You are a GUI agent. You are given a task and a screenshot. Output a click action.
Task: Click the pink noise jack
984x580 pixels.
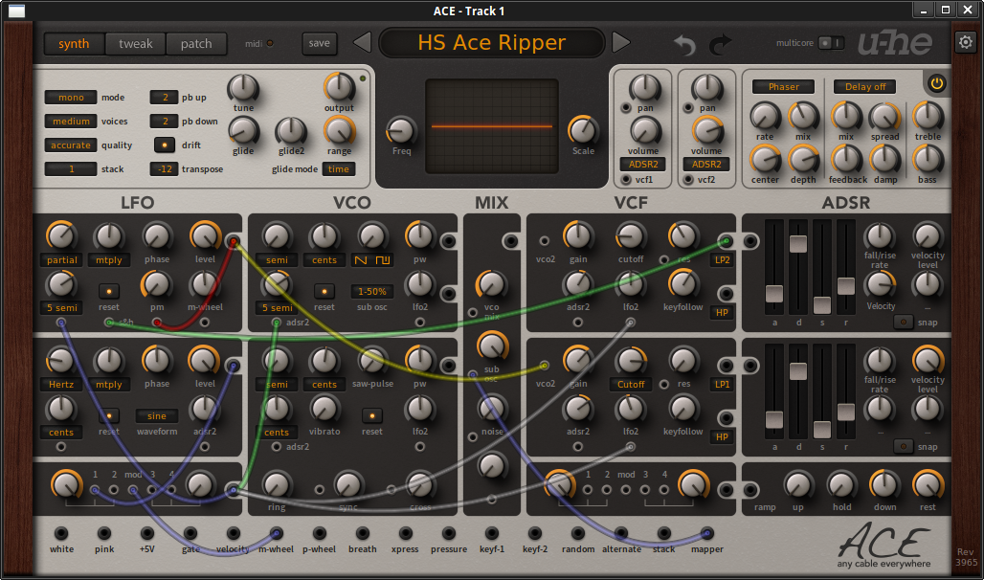[104, 533]
